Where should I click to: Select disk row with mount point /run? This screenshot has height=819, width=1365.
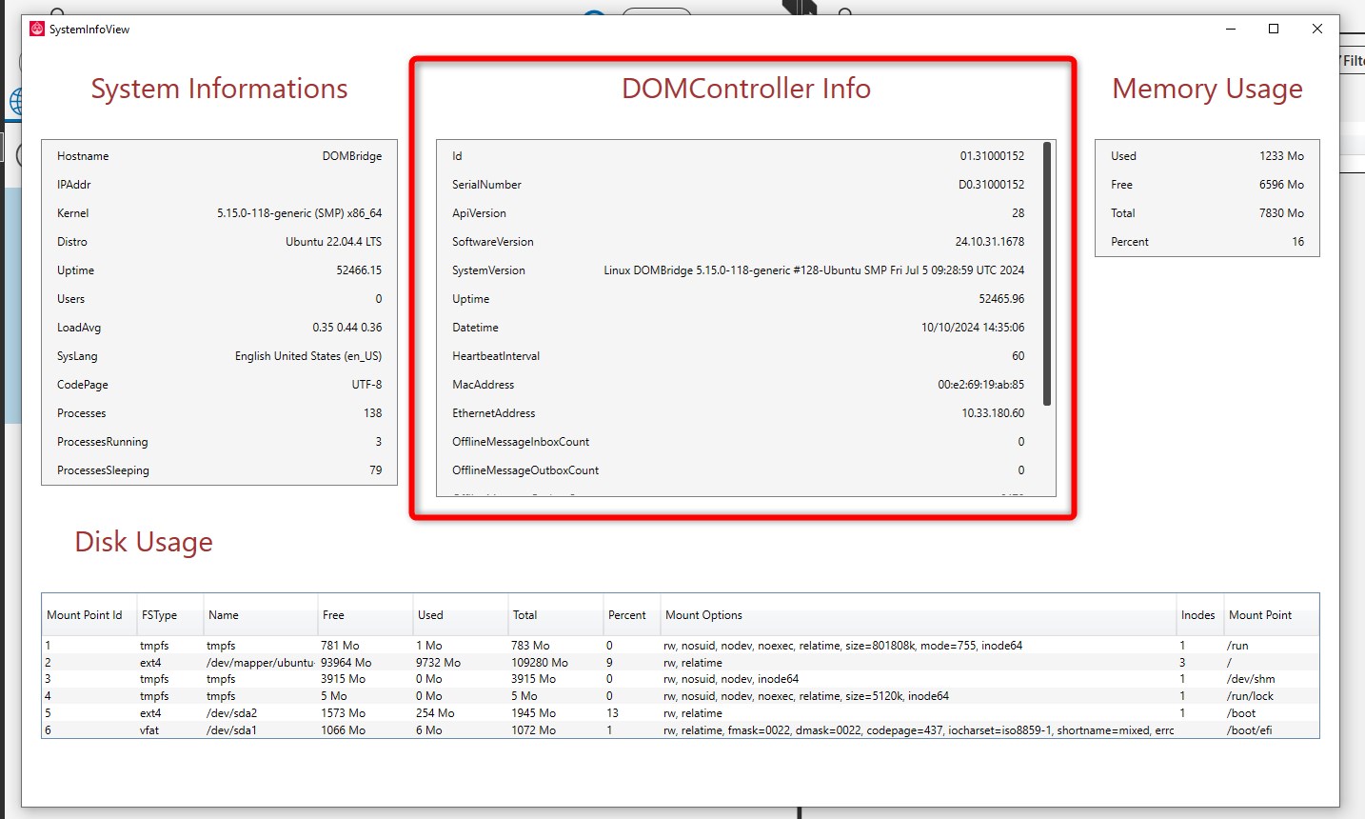pyautogui.click(x=681, y=646)
